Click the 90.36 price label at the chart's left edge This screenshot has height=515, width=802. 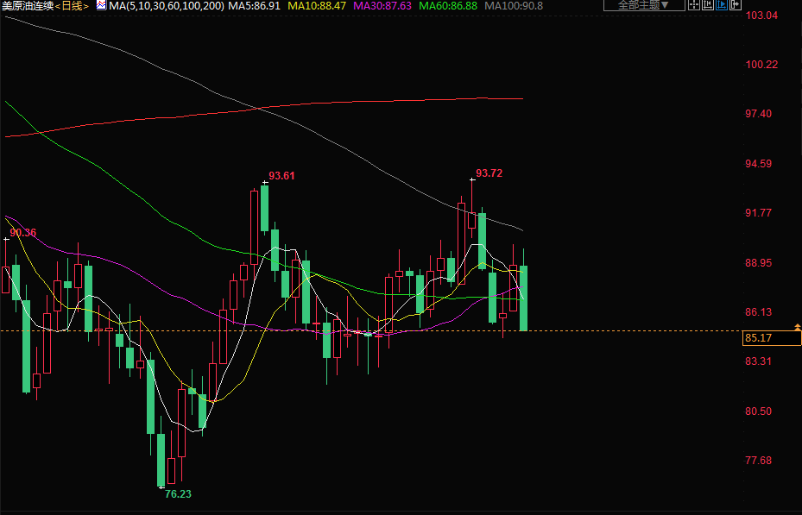tap(23, 233)
